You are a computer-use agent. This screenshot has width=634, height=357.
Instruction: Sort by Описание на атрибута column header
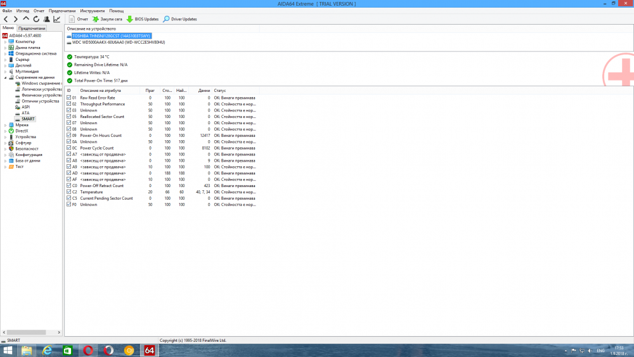pos(109,91)
